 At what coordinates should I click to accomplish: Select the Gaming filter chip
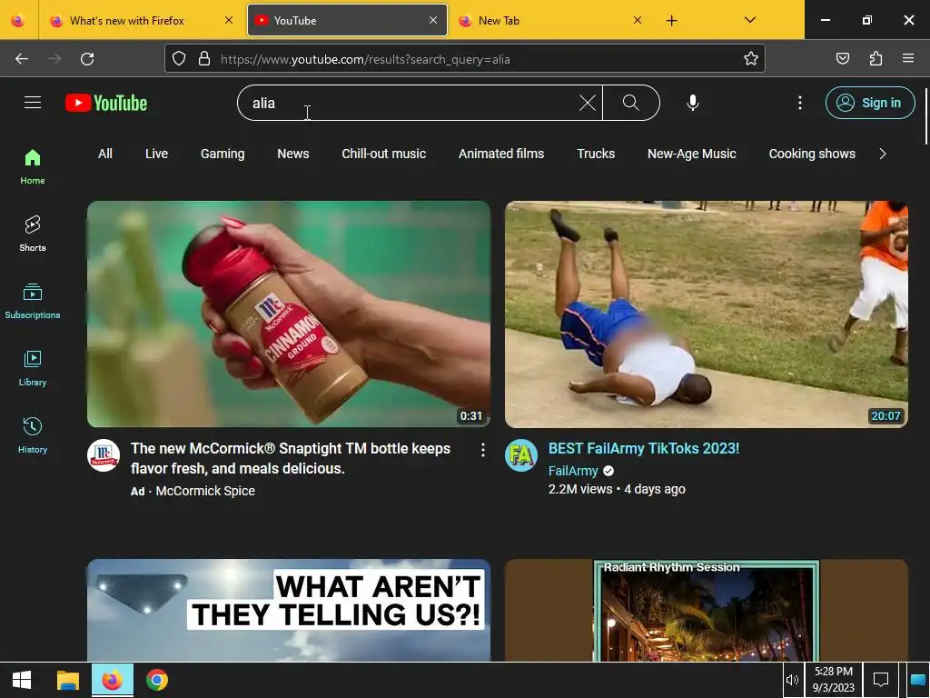(223, 154)
